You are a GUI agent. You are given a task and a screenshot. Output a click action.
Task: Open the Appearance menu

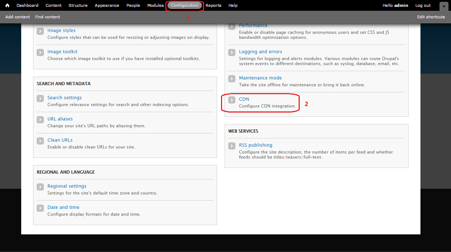(107, 5)
